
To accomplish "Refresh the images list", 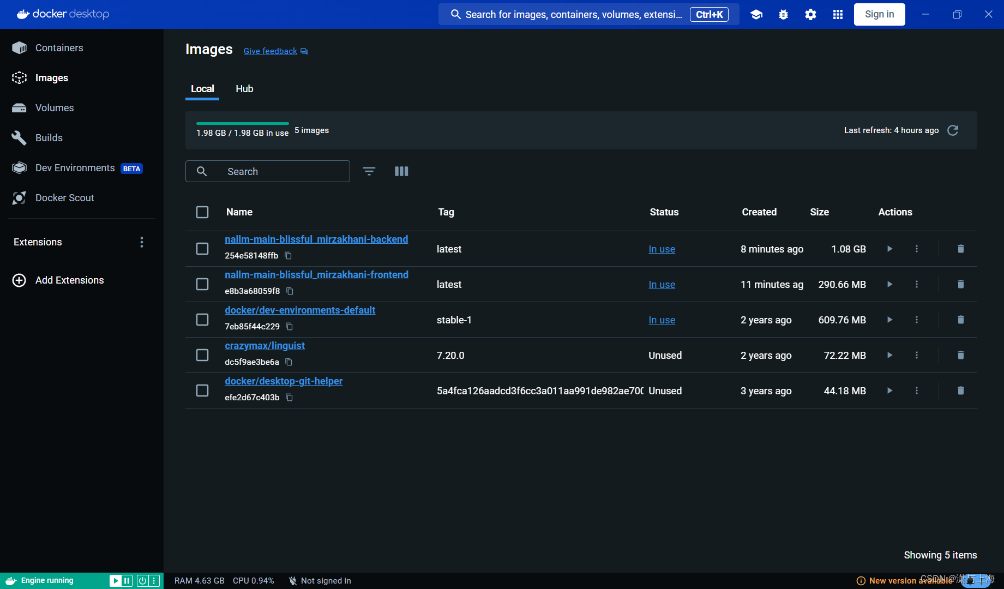I will pos(953,130).
